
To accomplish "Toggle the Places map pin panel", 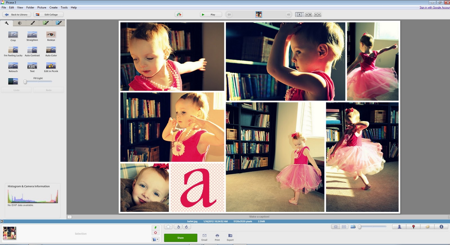I will tap(413, 227).
